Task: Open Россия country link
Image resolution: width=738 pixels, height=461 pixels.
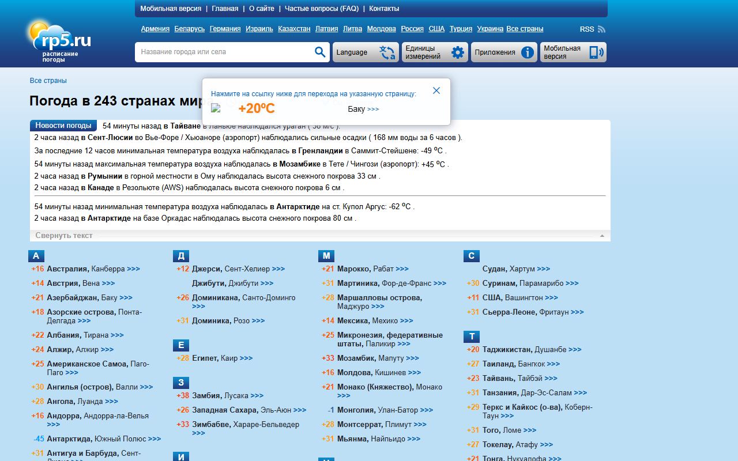Action: tap(412, 29)
